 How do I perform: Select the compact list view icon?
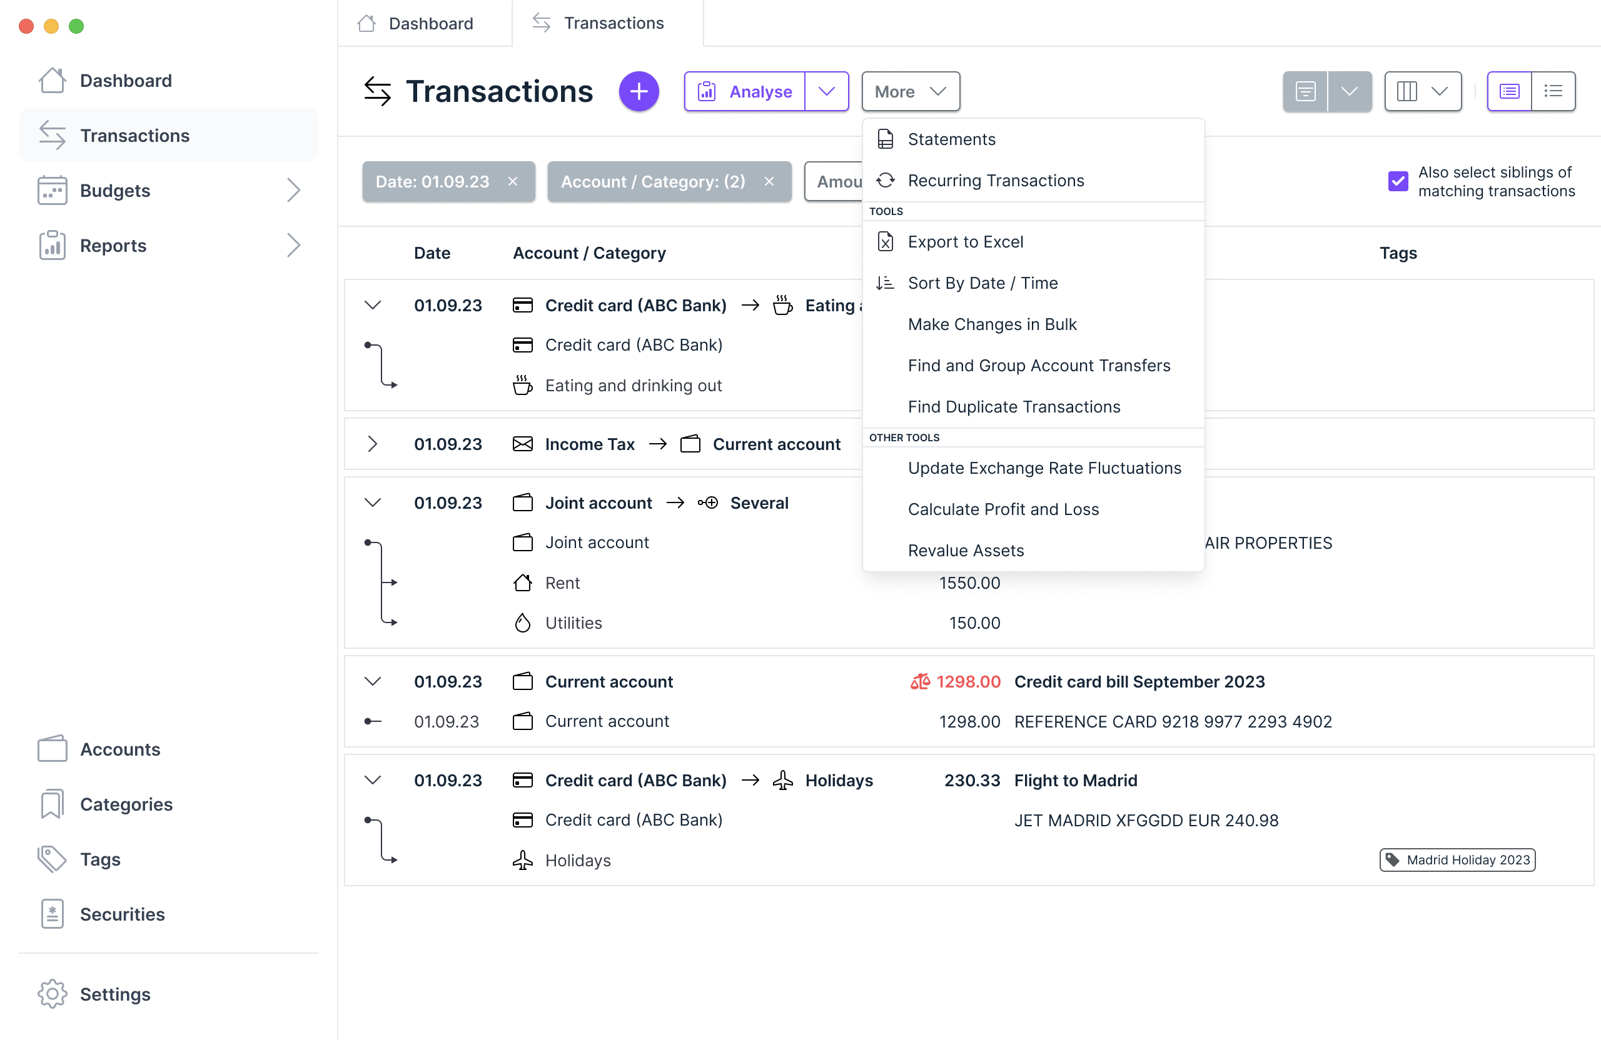[1554, 91]
